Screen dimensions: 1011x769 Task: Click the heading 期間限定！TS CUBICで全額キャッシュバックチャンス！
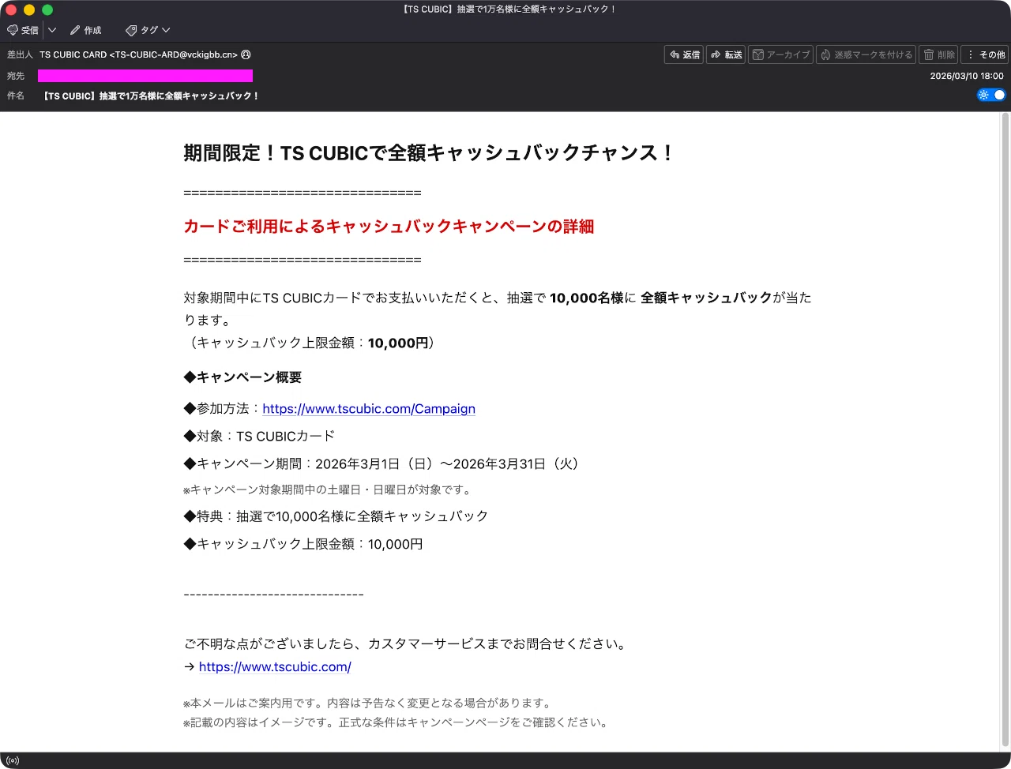[430, 153]
